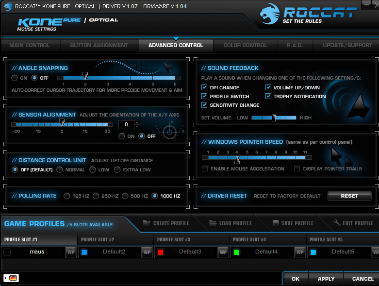Toggle Profile Switch sound checkbox
Image resolution: width=379 pixels, height=286 pixels.
pyautogui.click(x=204, y=96)
